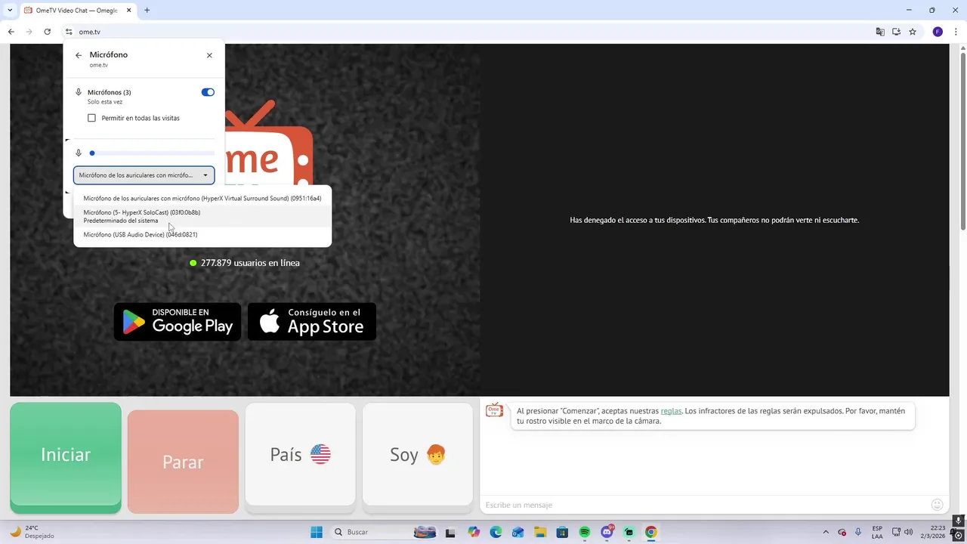Open the ESP LAA language switcher
This screenshot has height=544, width=967.
tap(877, 532)
